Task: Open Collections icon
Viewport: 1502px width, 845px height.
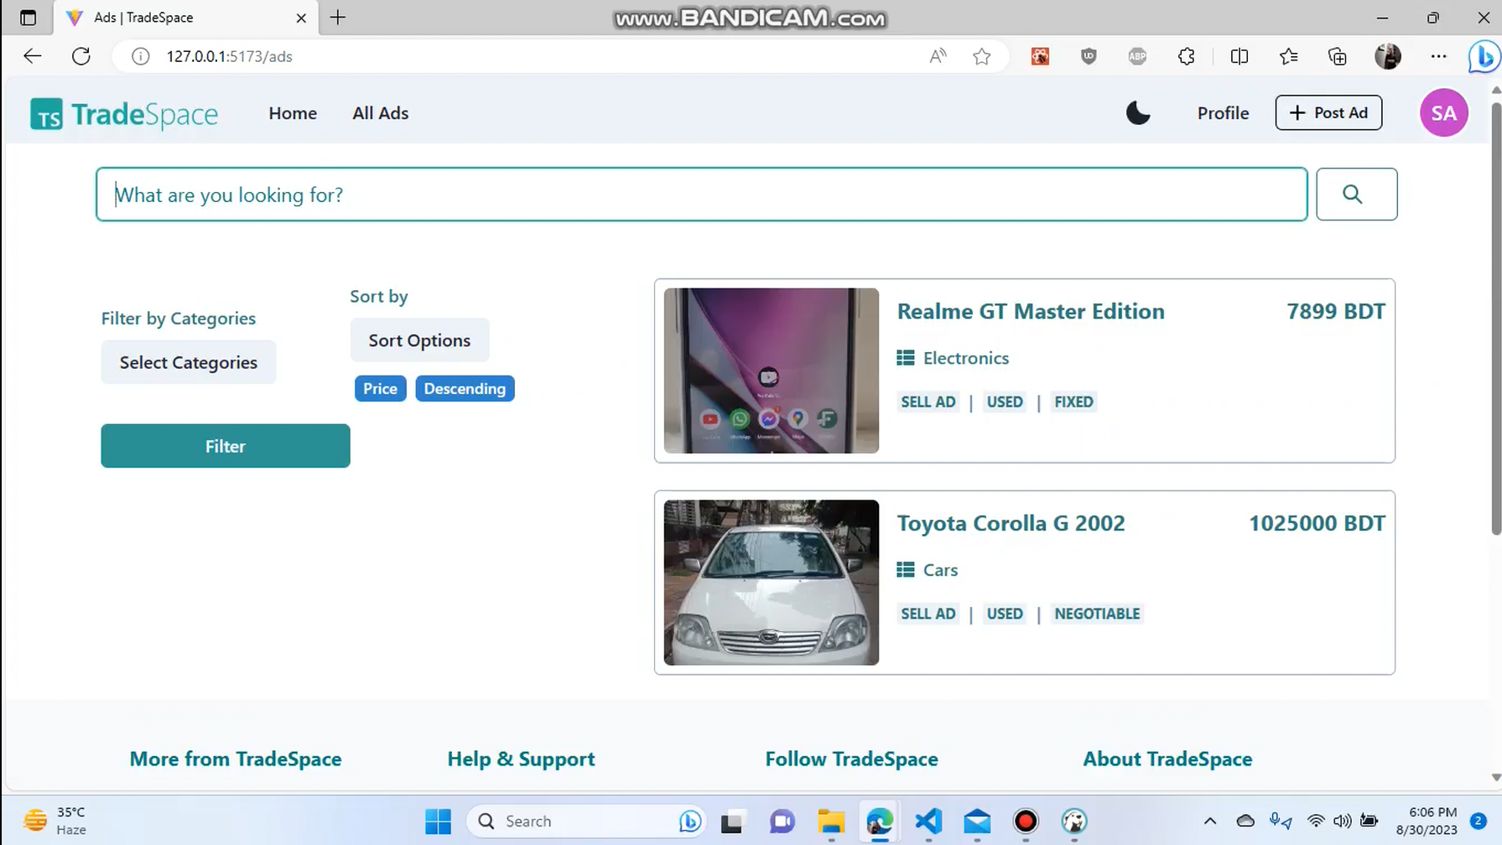Action: tap(1338, 56)
